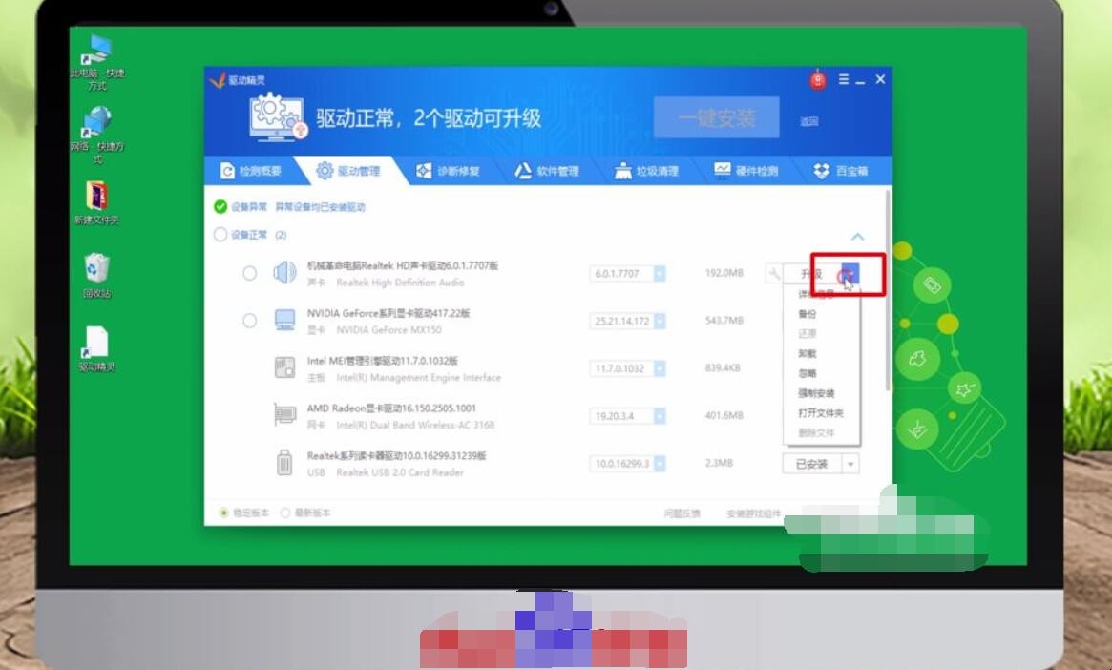
Task: Click the 一键安装 button
Action: click(x=716, y=117)
